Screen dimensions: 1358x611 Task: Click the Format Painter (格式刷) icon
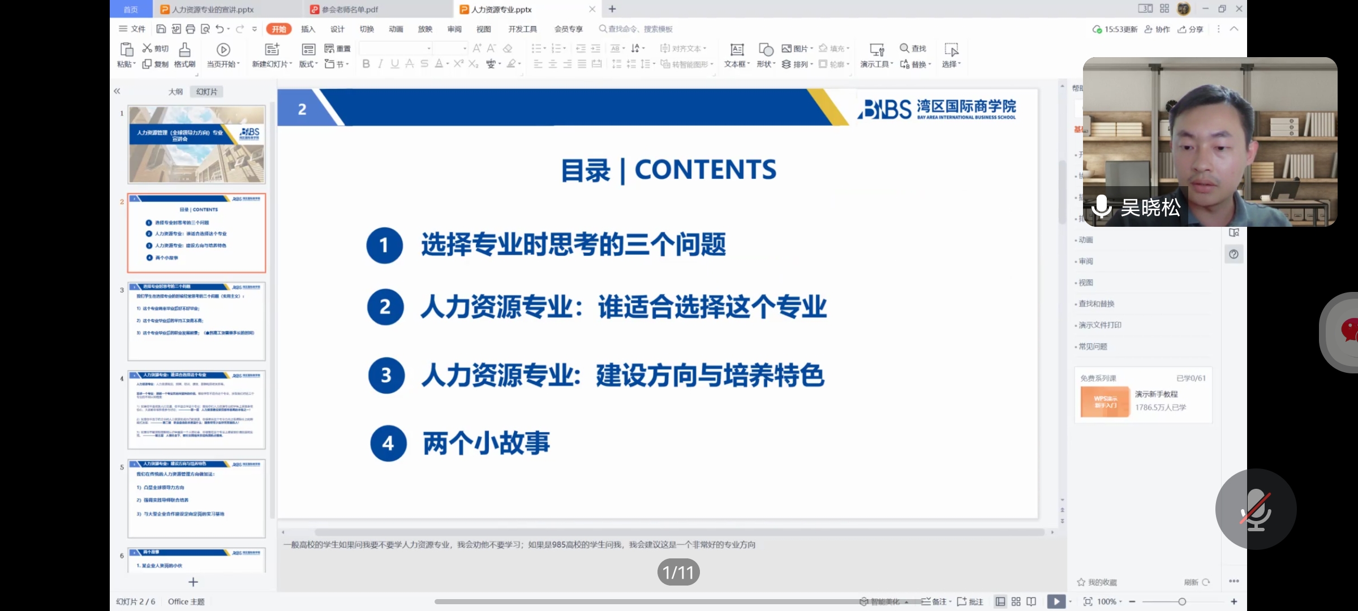[184, 50]
